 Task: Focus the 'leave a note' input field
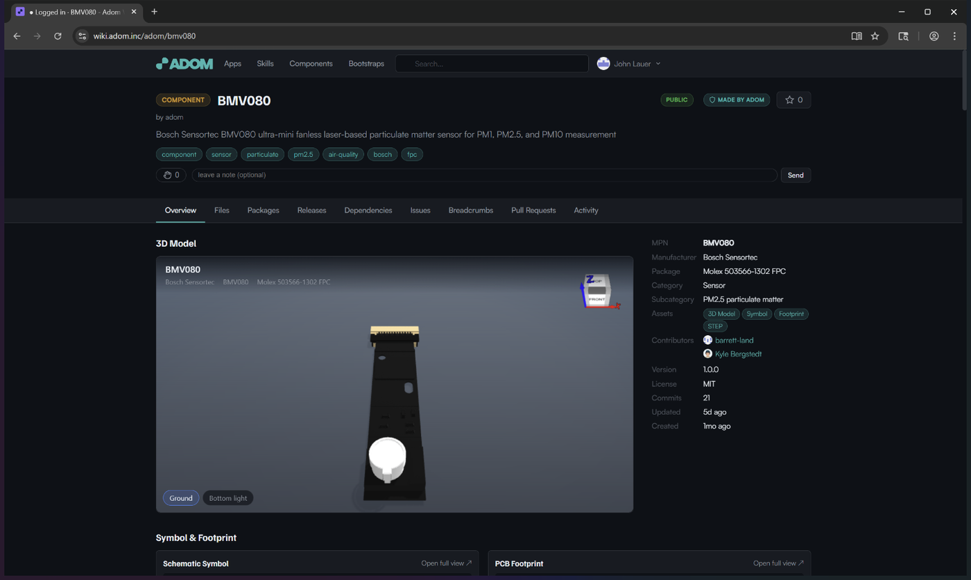pos(484,175)
